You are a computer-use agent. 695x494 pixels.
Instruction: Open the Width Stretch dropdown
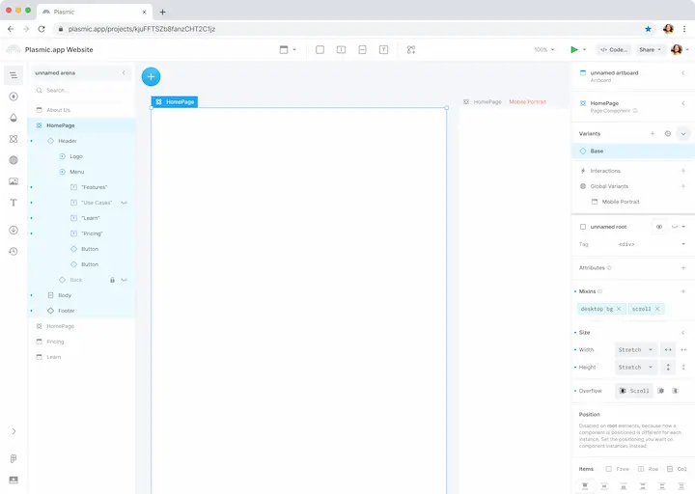[x=635, y=350]
